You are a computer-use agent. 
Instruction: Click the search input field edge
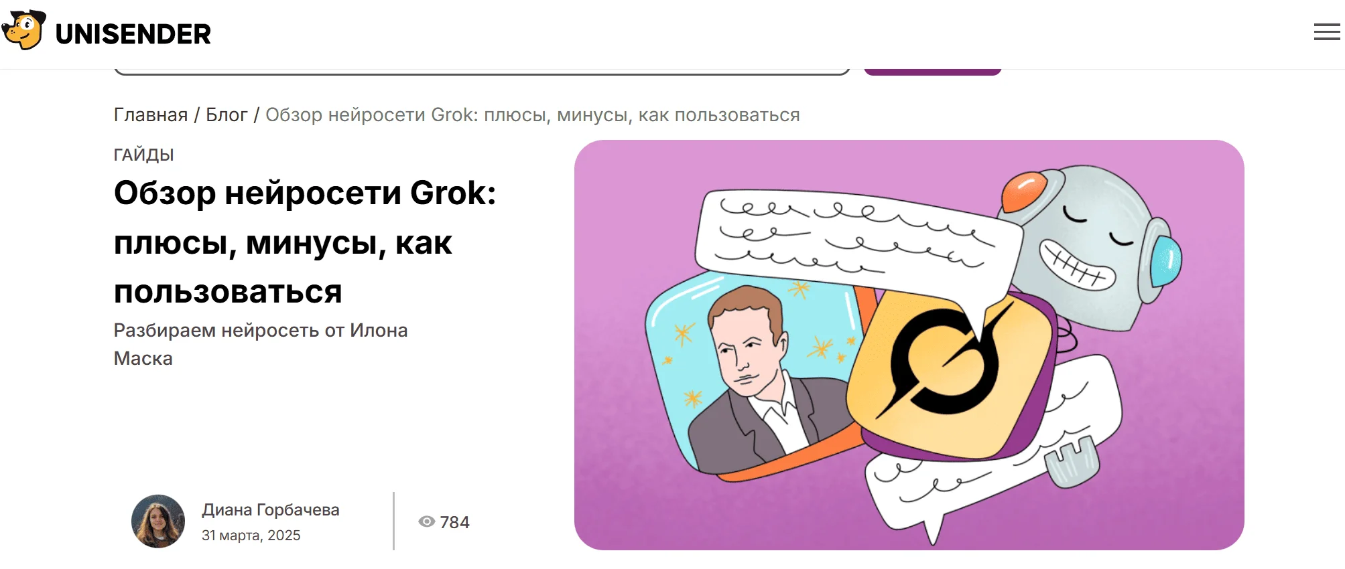pos(482,72)
